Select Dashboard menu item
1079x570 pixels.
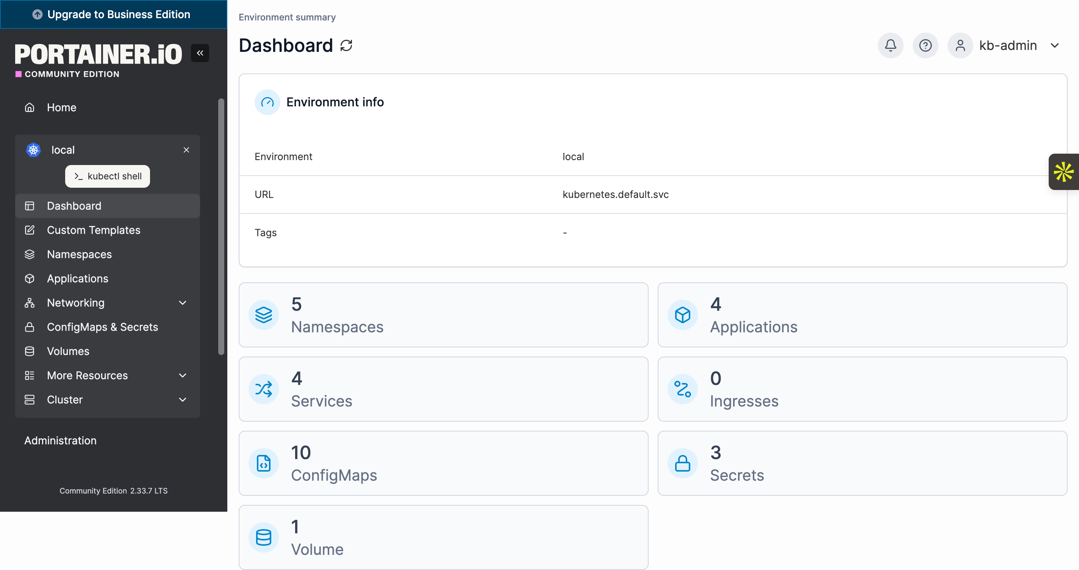tap(108, 206)
